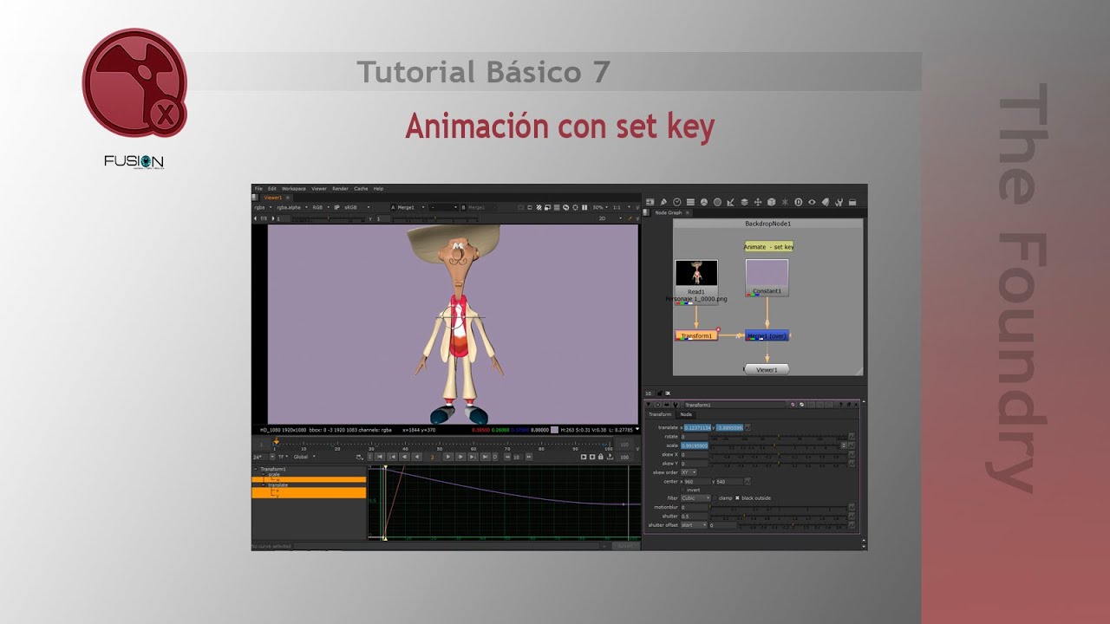Select the Node Graph tab
This screenshot has width=1110, height=624.
point(668,212)
